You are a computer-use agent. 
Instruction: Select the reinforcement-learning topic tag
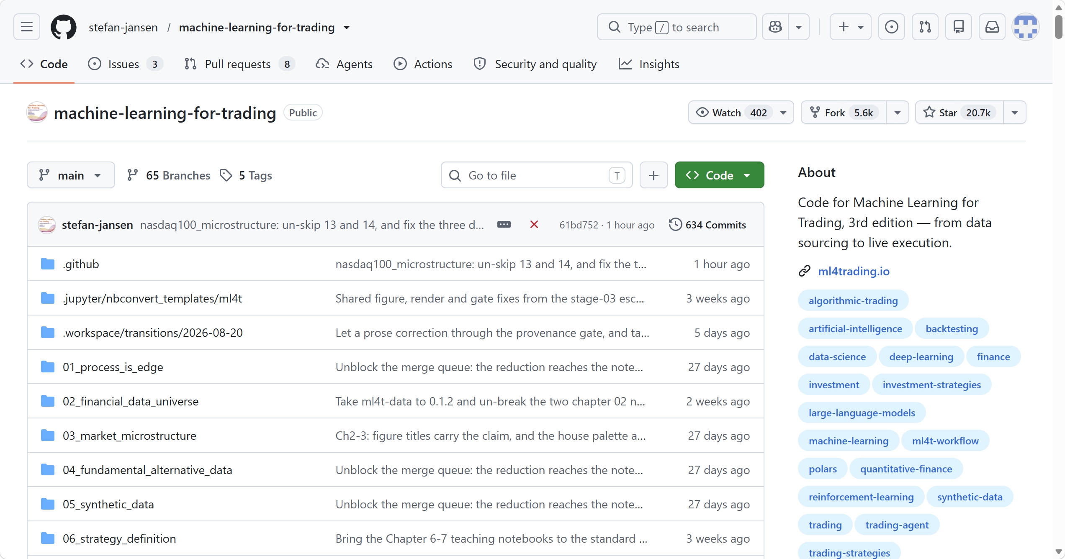tap(861, 497)
